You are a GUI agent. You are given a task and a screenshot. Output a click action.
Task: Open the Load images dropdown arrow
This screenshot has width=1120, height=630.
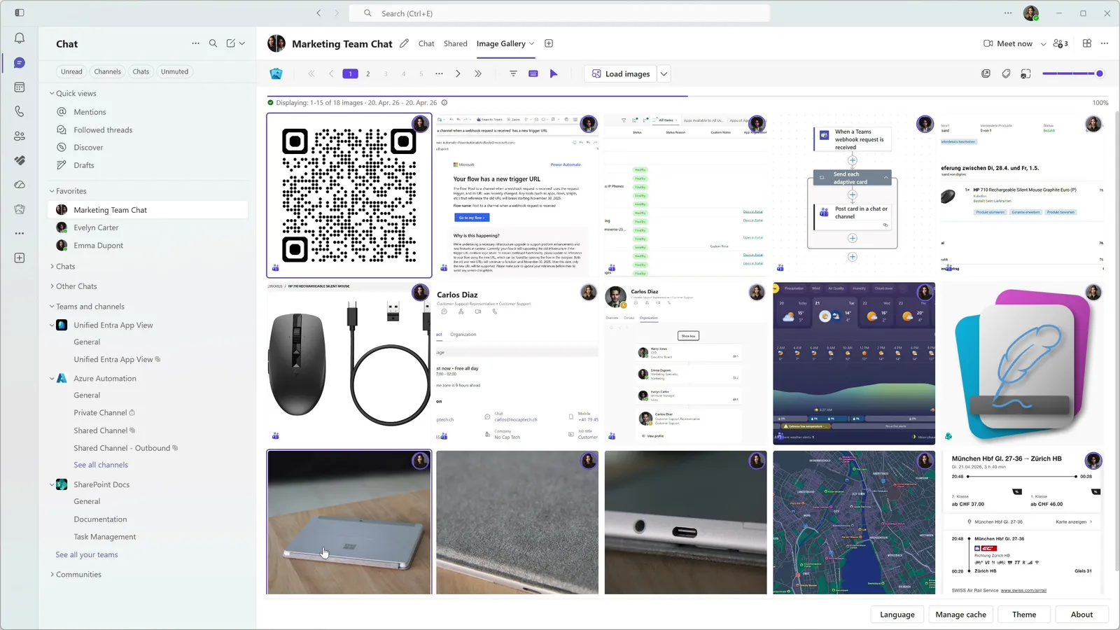664,73
